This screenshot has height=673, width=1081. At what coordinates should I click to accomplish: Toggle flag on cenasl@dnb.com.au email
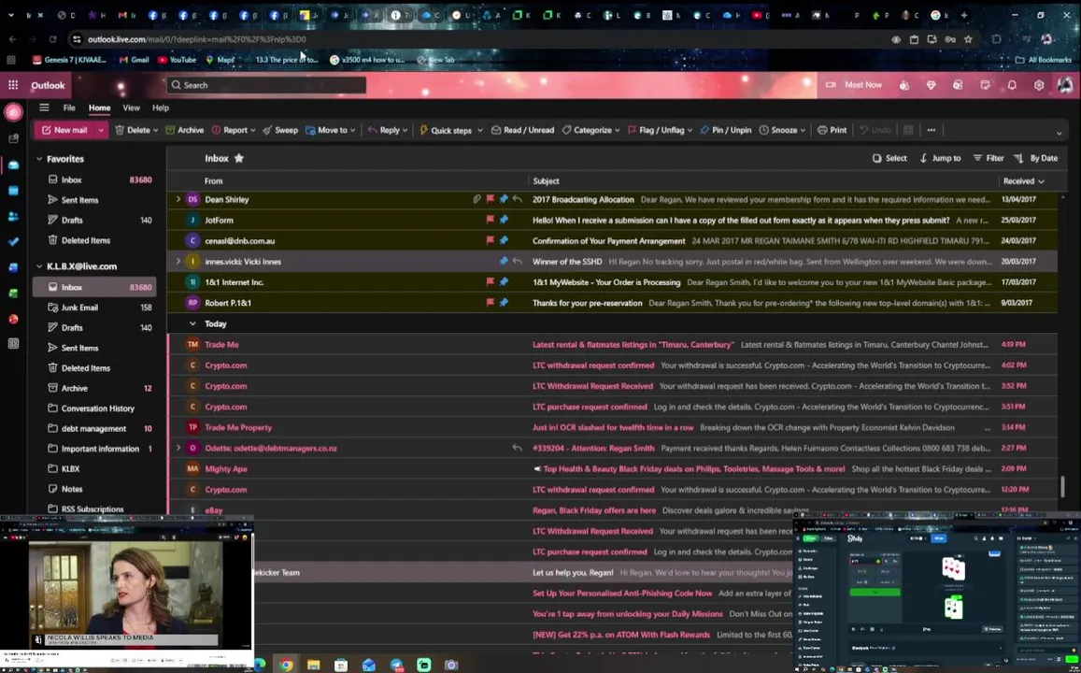tap(491, 240)
